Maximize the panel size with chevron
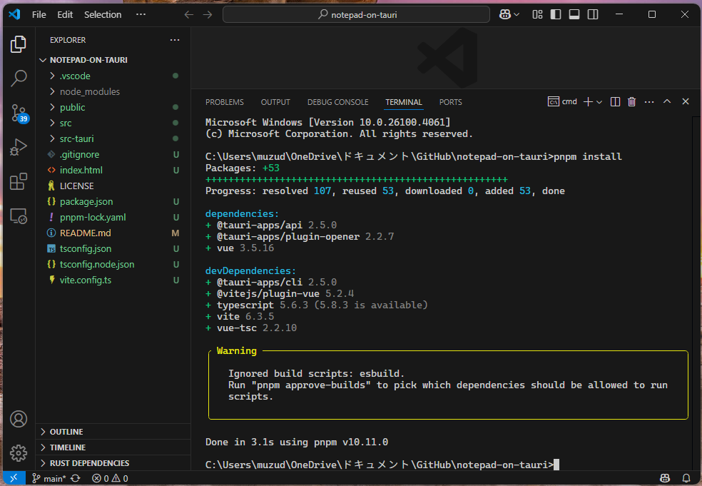 click(667, 101)
